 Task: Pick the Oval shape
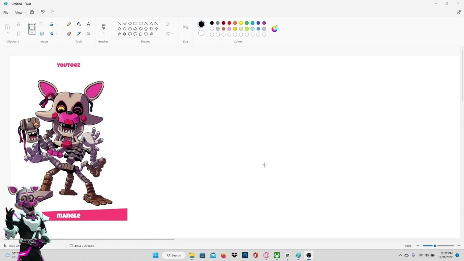click(130, 24)
